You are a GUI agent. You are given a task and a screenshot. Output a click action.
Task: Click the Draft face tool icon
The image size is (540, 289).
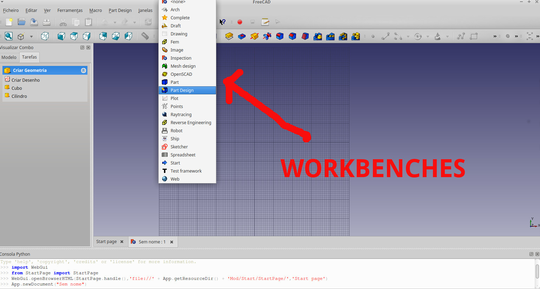click(x=305, y=36)
